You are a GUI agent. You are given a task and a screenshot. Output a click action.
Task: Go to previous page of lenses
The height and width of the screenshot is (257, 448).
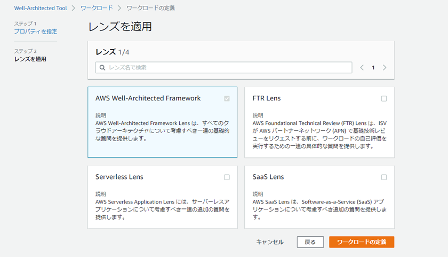click(362, 67)
